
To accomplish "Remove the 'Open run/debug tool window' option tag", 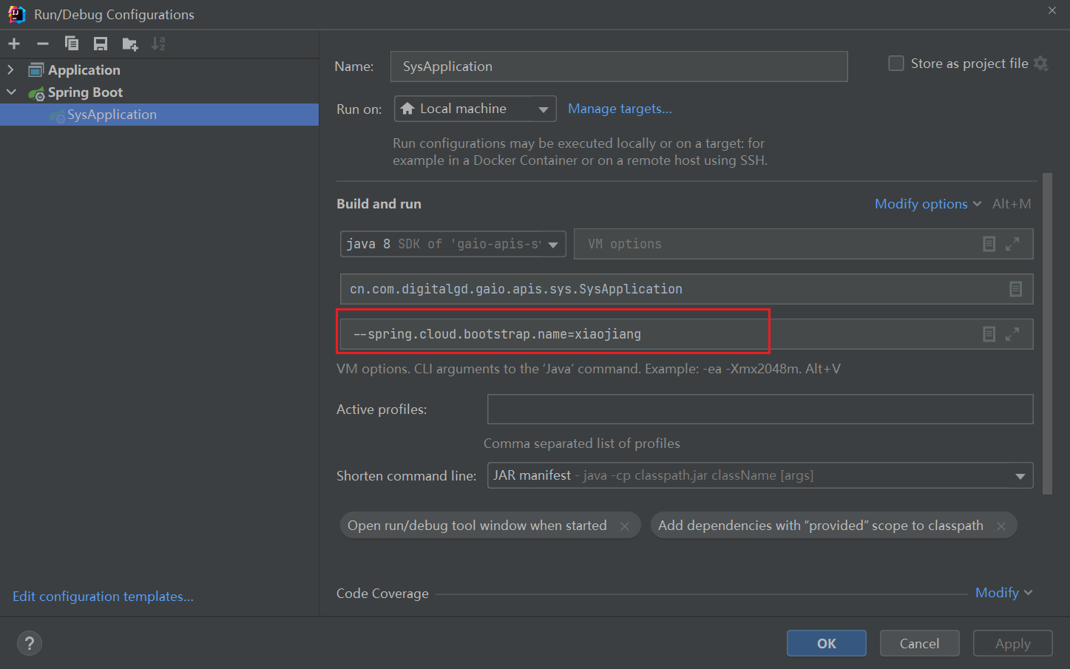I will click(x=625, y=526).
